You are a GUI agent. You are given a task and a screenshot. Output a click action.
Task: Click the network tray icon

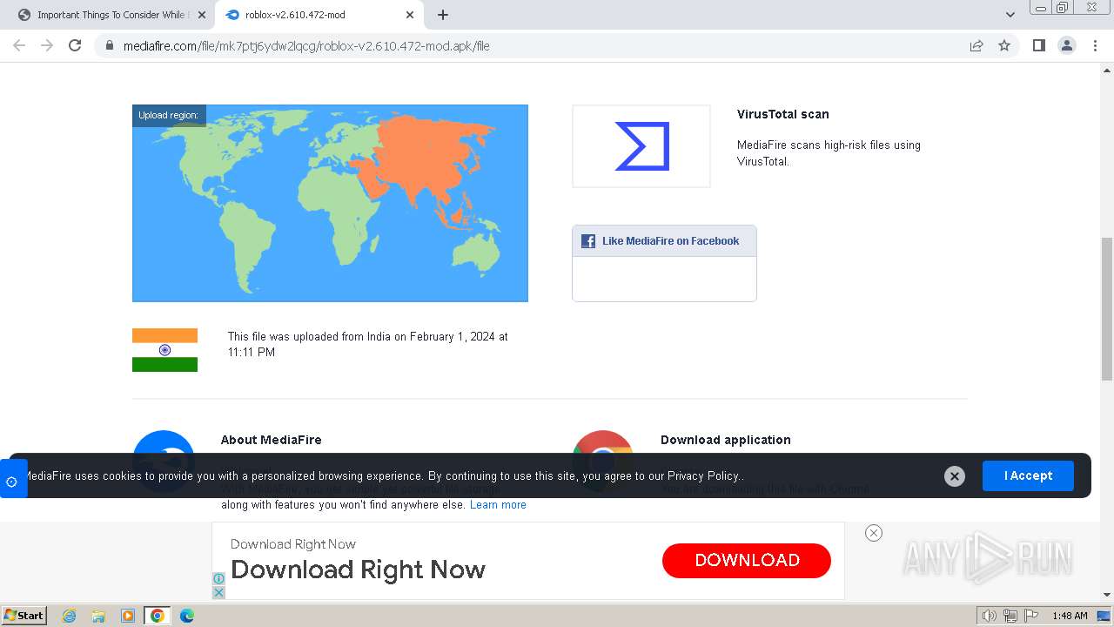[1010, 616]
